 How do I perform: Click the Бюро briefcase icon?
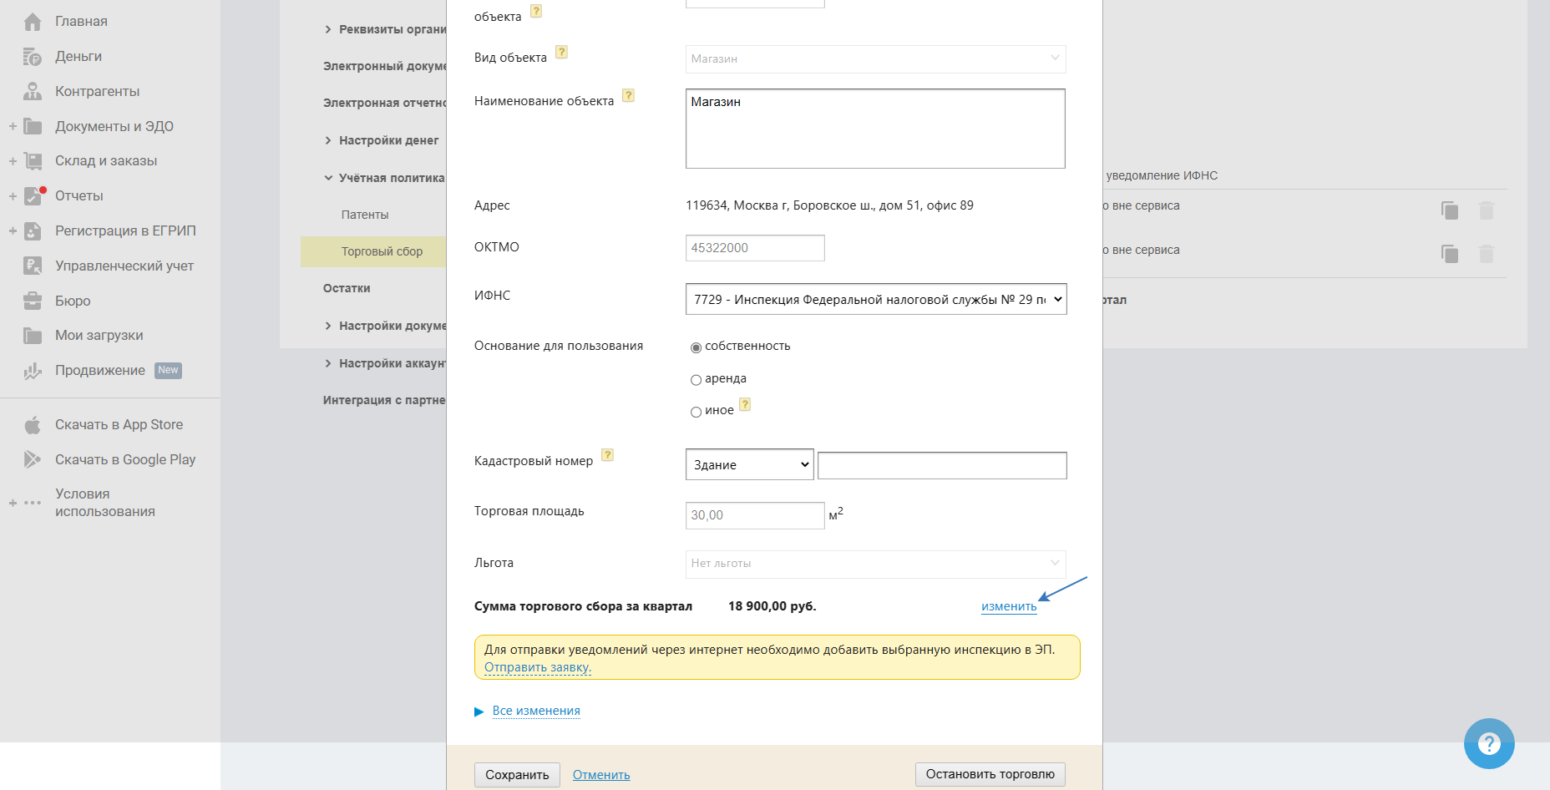click(x=33, y=301)
